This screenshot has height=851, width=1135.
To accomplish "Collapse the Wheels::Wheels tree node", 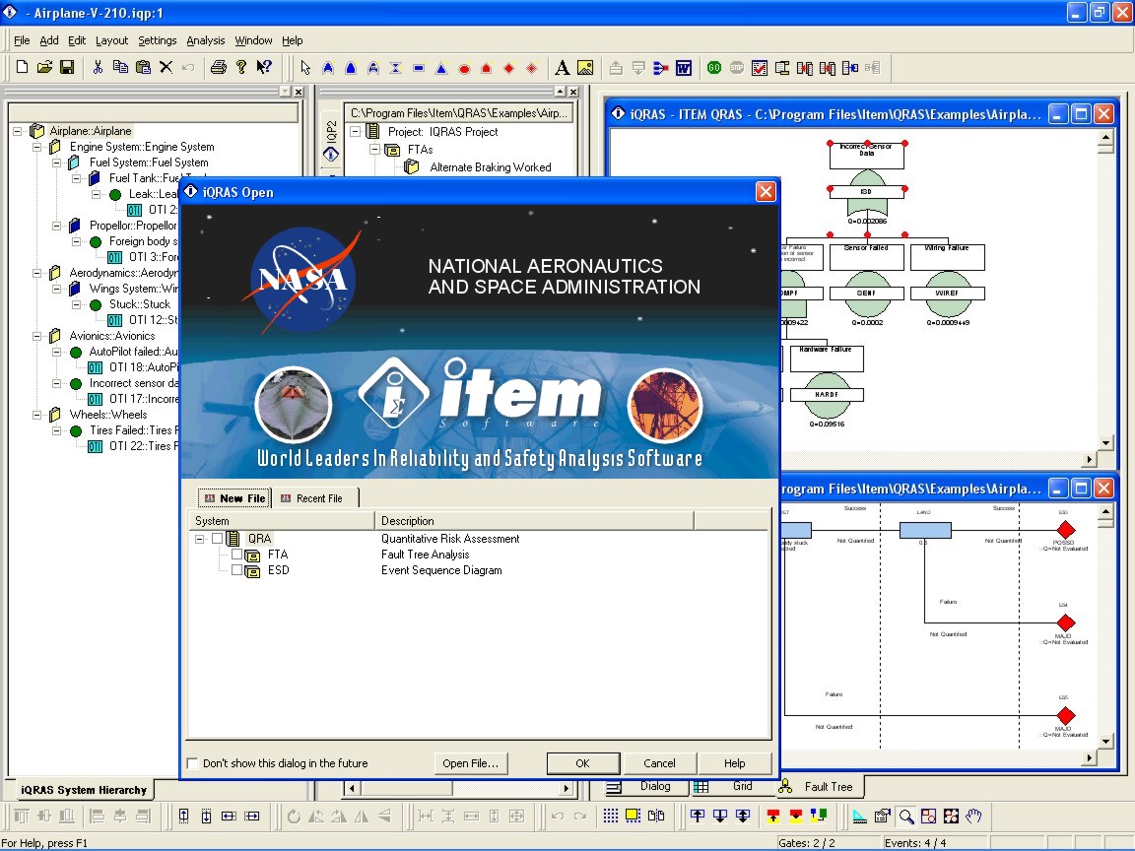I will [36, 415].
